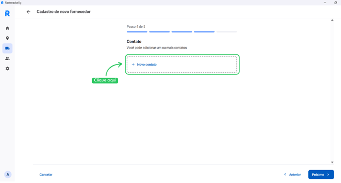Select the truck suppliers icon in the sidebar
The height and width of the screenshot is (183, 341).
click(7, 48)
